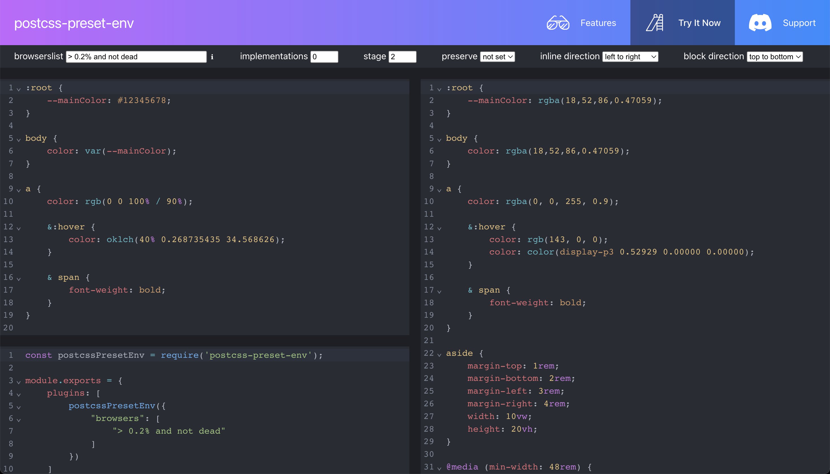Image resolution: width=830 pixels, height=474 pixels.
Task: Click height: 20vh line
Action: tap(502, 429)
